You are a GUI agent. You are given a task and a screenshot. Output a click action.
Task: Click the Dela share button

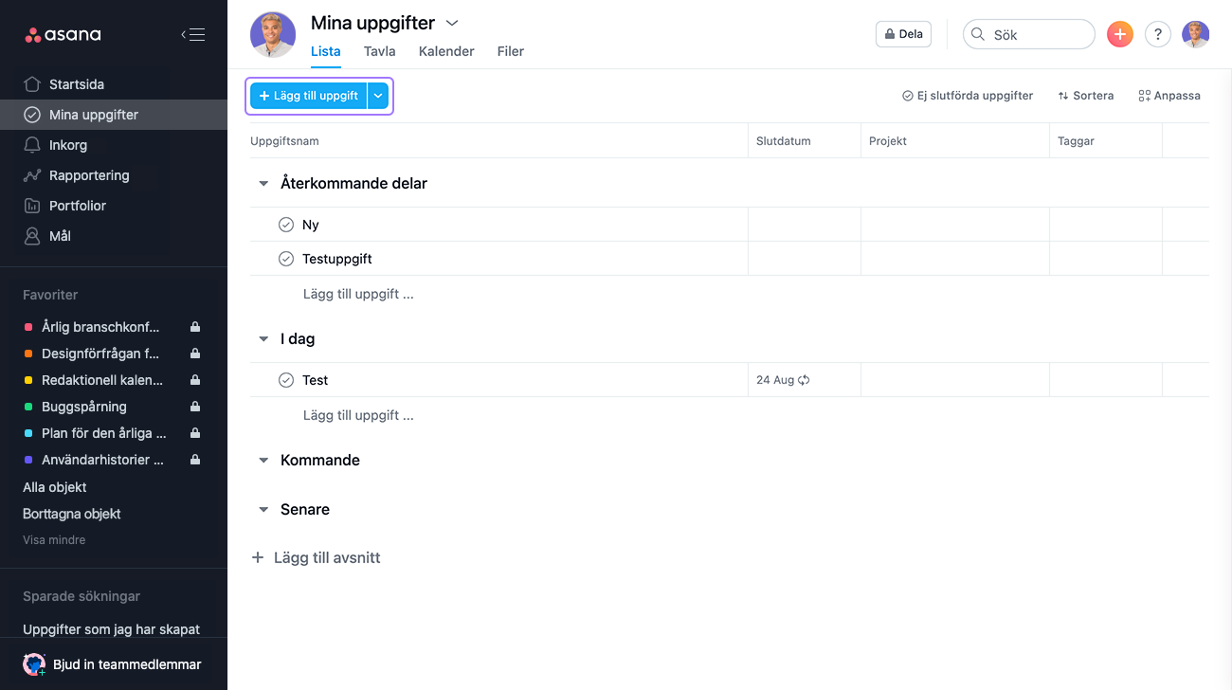(903, 34)
